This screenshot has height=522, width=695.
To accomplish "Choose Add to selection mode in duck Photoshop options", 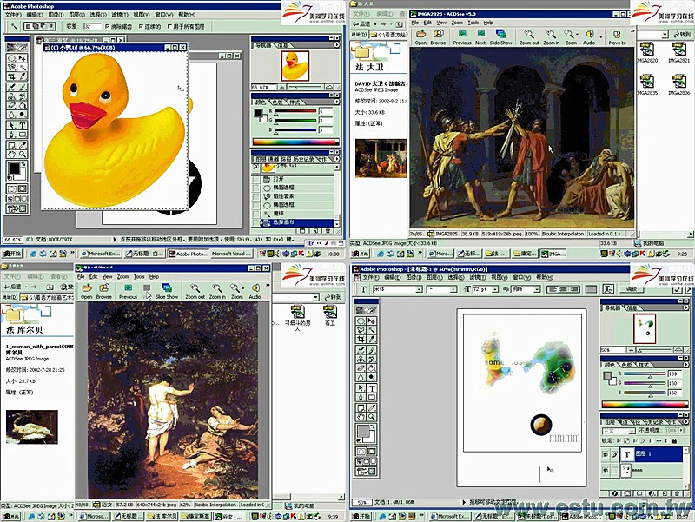I will [x=36, y=27].
